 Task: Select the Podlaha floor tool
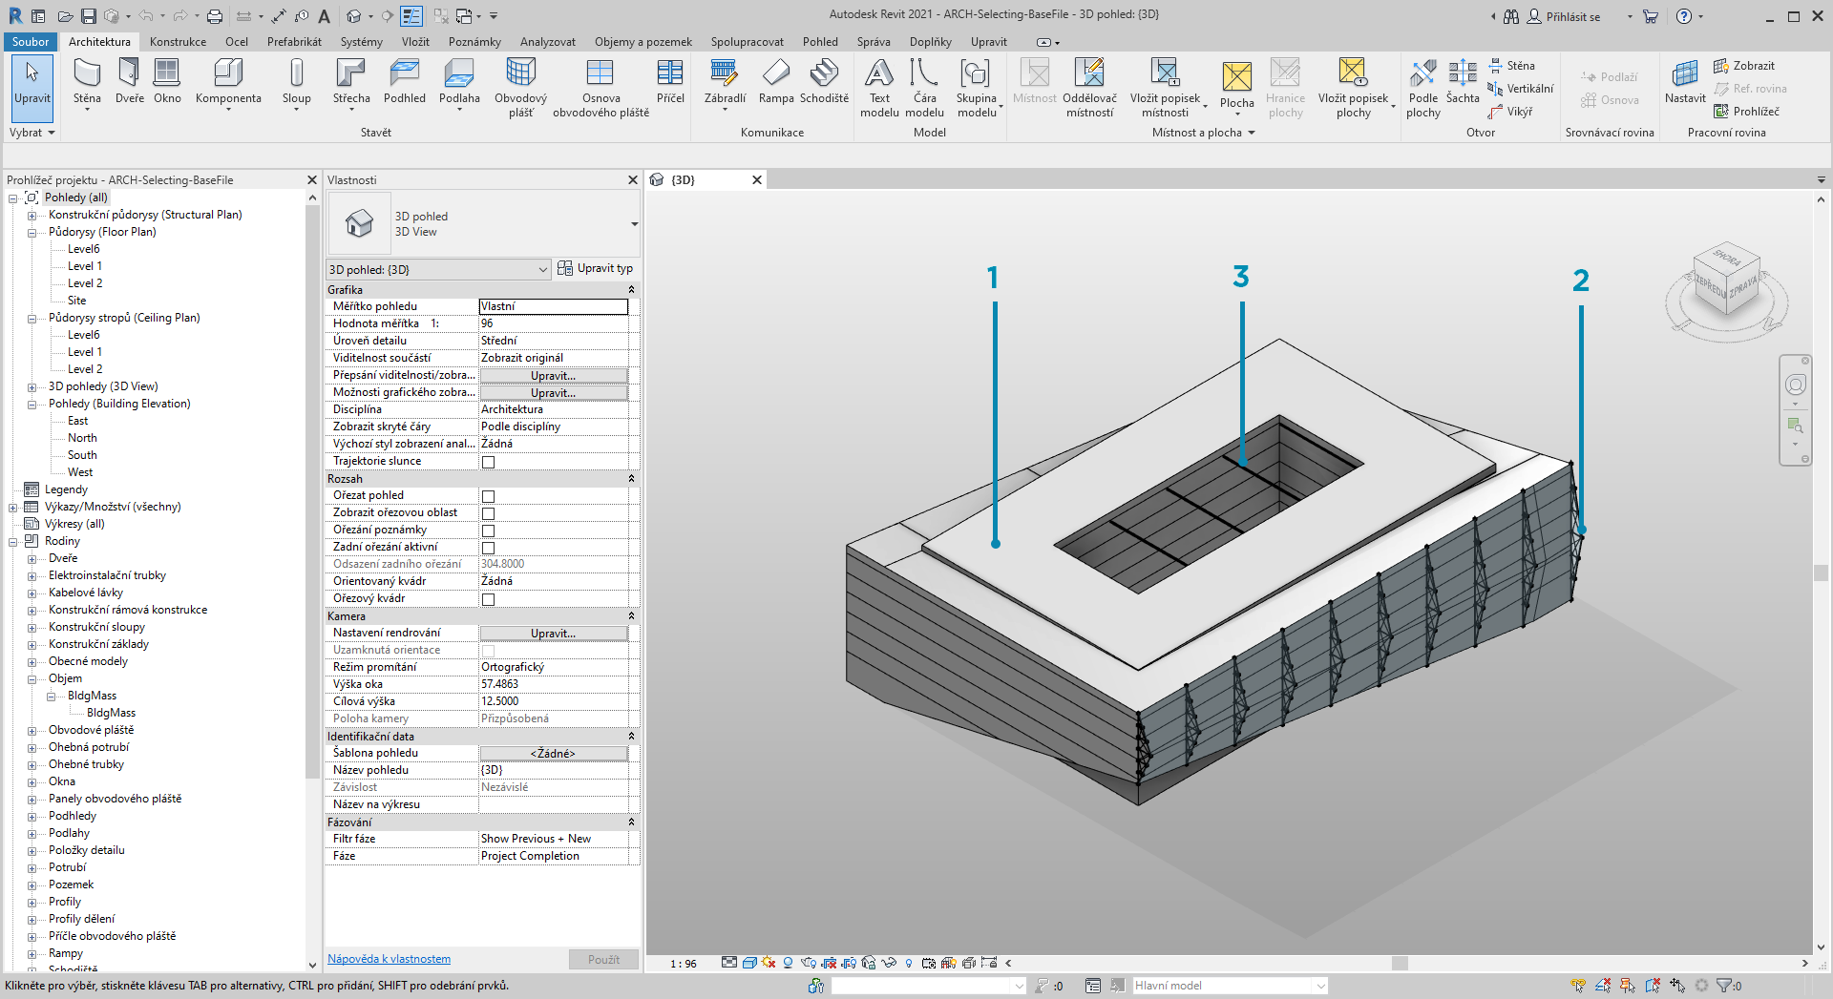[459, 82]
